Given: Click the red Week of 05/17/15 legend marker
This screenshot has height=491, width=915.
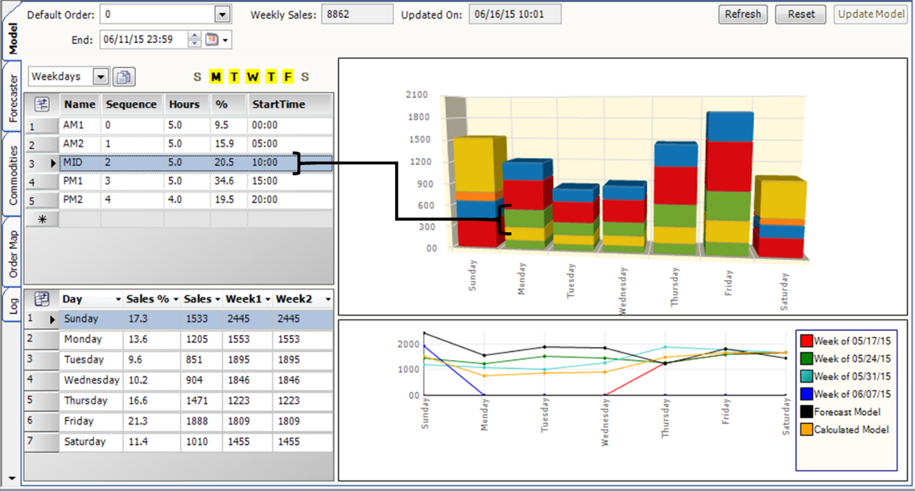Looking at the screenshot, I should pos(806,341).
